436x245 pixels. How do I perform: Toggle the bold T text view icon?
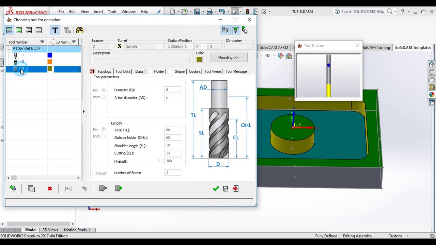55,30
